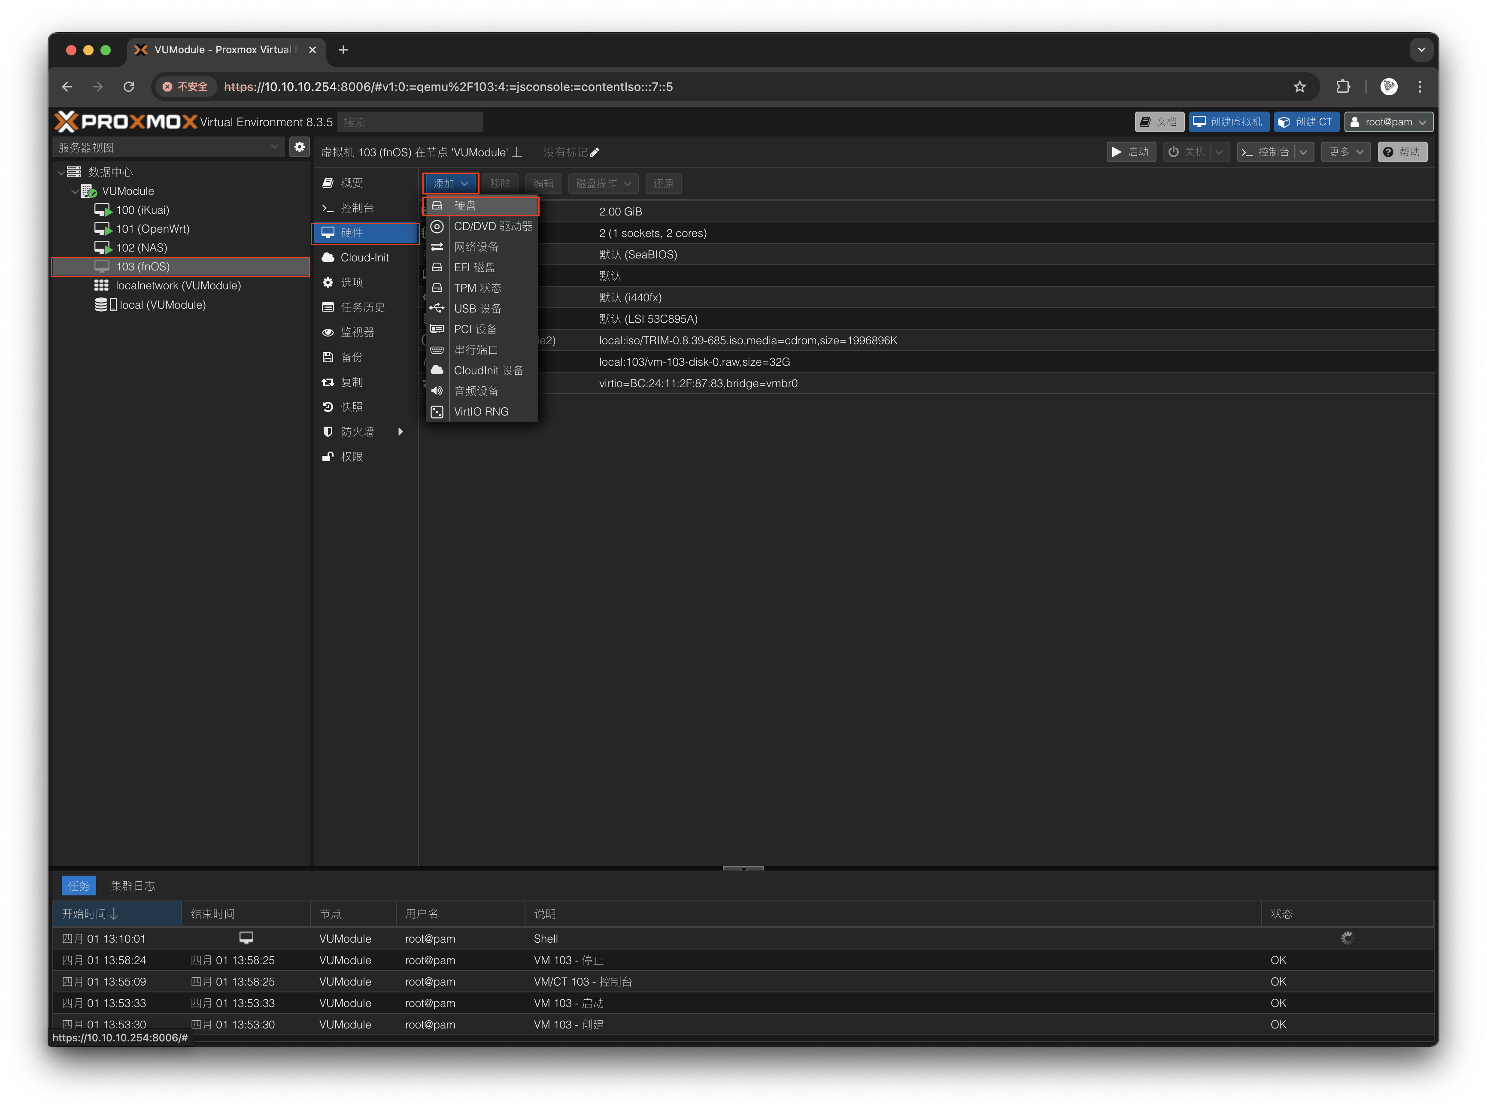Collapse the 数据中心 datacenter tree node

(61, 173)
